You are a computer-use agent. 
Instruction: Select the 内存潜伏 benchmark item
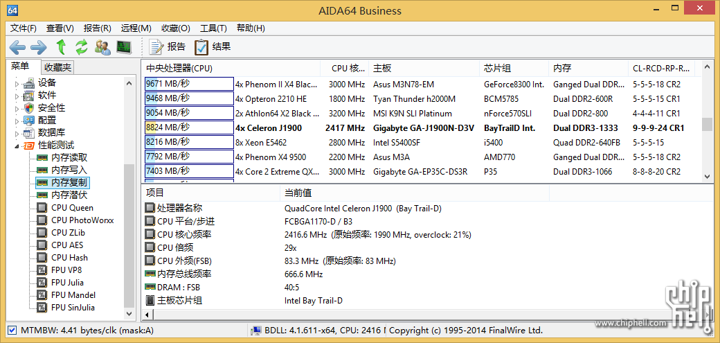click(69, 195)
